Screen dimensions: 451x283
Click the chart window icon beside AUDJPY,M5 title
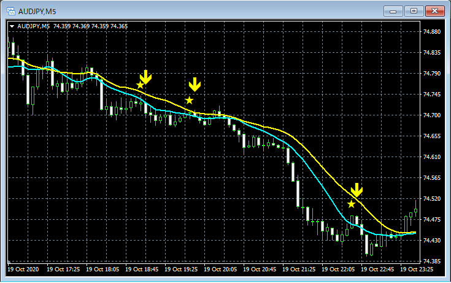(x=11, y=12)
